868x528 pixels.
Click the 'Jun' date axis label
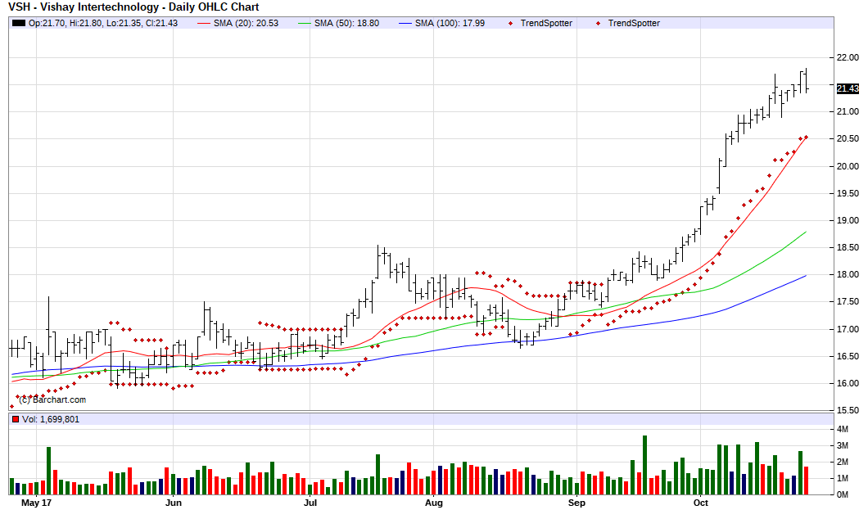[174, 503]
